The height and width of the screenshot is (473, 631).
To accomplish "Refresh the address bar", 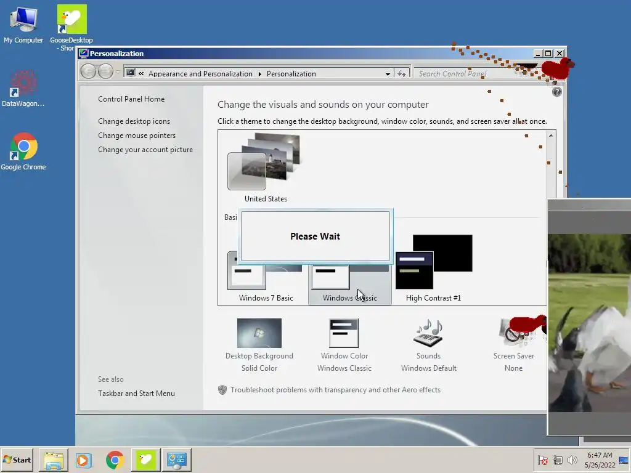I will 402,74.
